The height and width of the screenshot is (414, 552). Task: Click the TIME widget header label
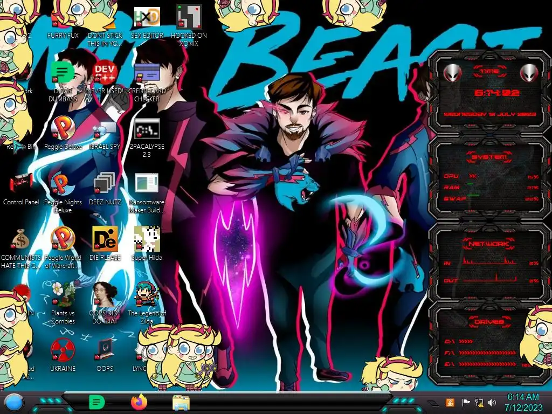pyautogui.click(x=489, y=72)
